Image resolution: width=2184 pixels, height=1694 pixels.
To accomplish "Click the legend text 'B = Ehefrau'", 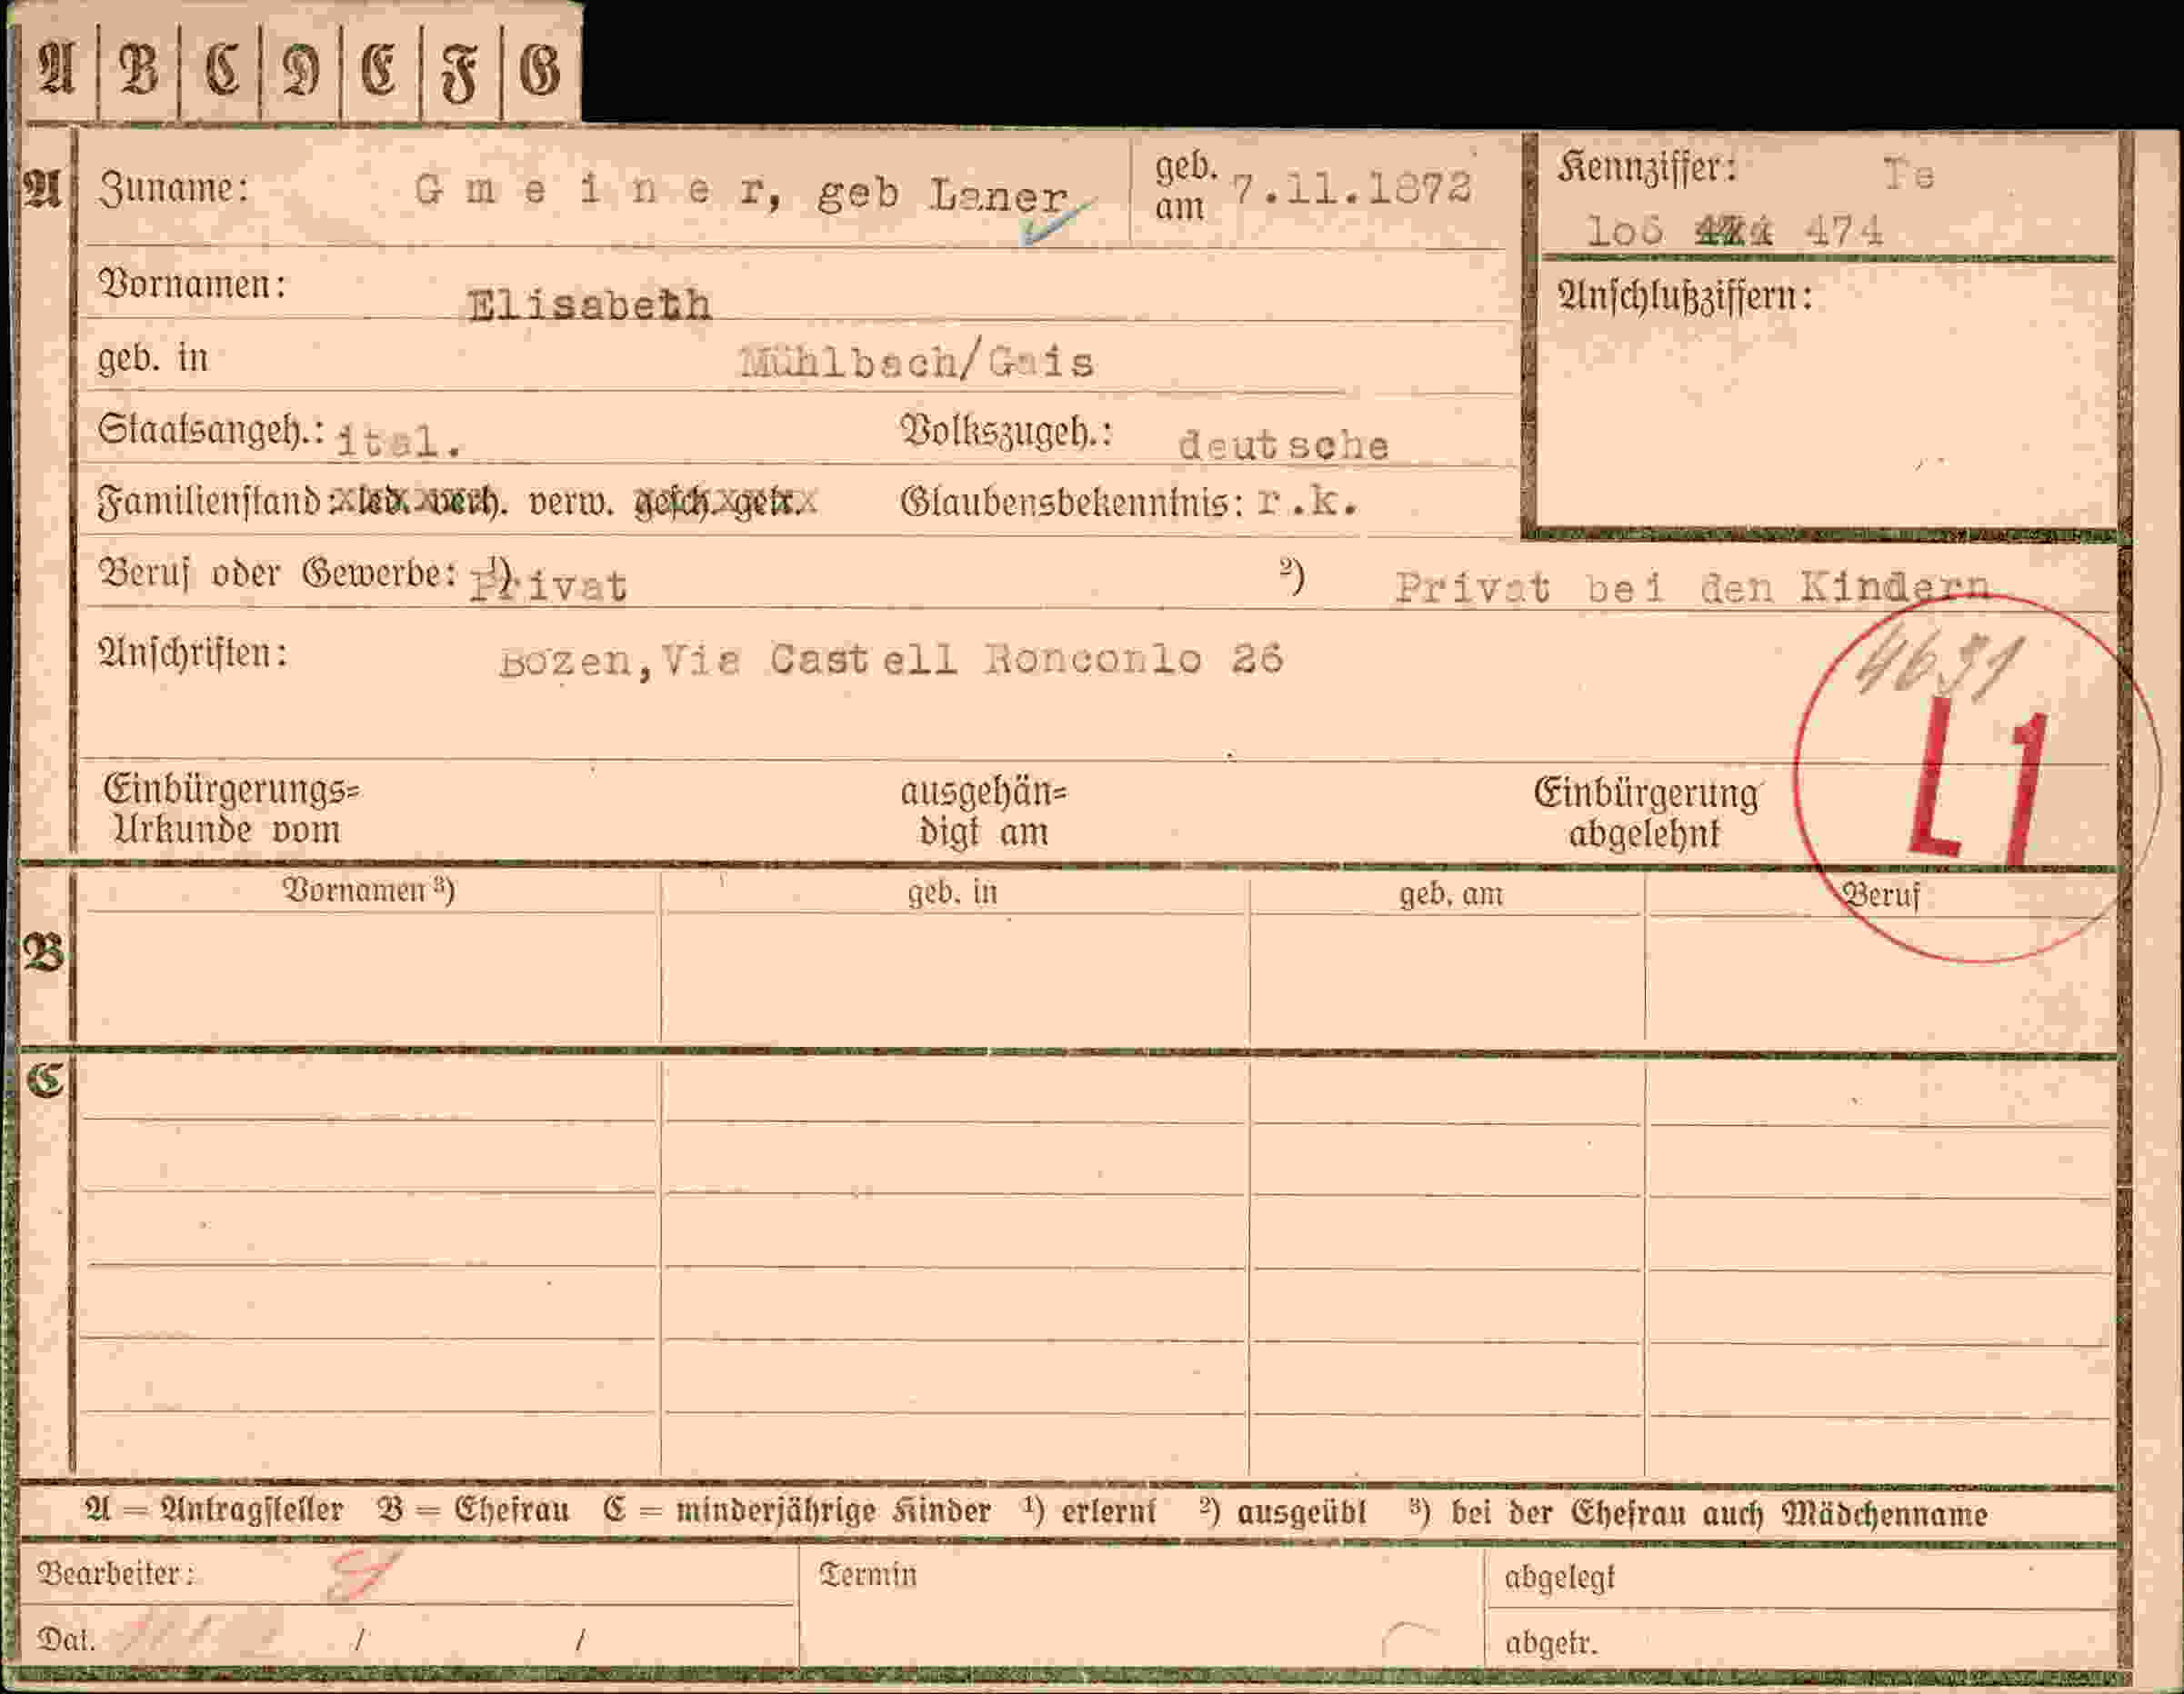I will [x=474, y=1510].
